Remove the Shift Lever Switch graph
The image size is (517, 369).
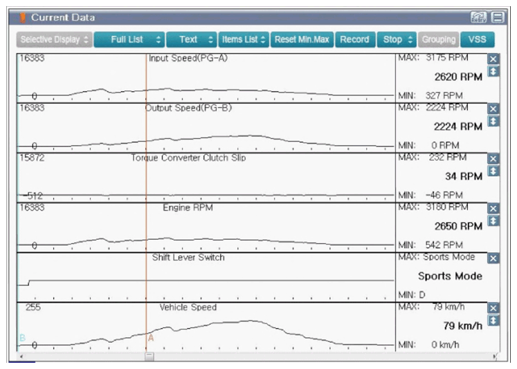[x=493, y=258]
